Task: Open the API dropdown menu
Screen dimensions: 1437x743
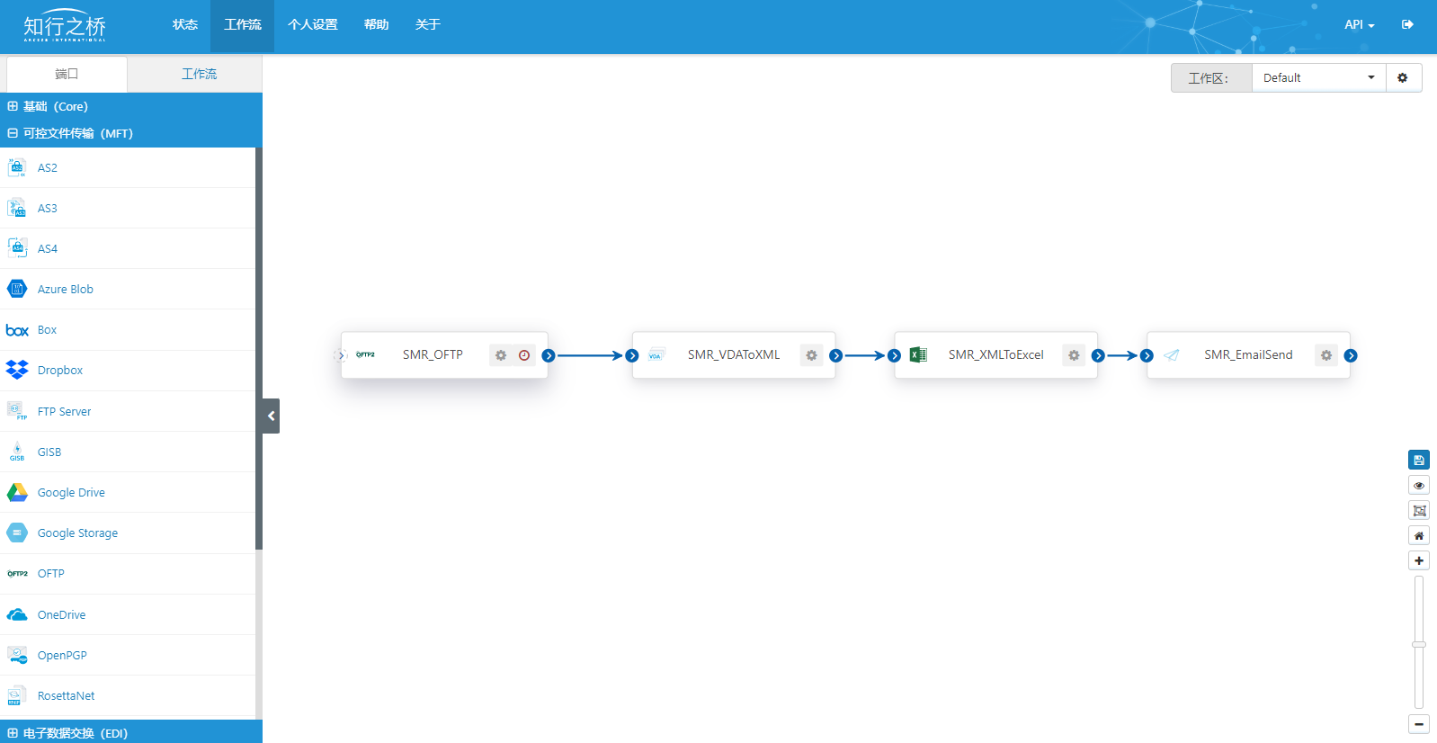Action: pos(1359,24)
